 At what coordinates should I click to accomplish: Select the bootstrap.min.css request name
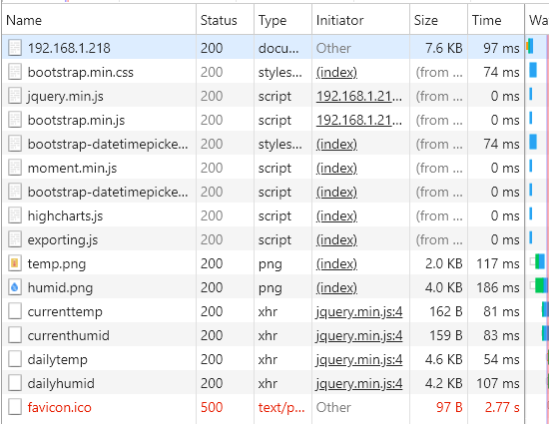coord(81,73)
